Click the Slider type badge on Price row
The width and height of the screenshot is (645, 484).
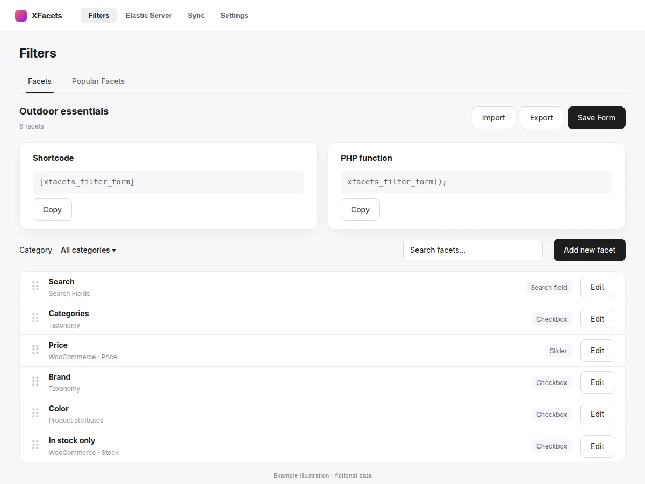point(558,351)
